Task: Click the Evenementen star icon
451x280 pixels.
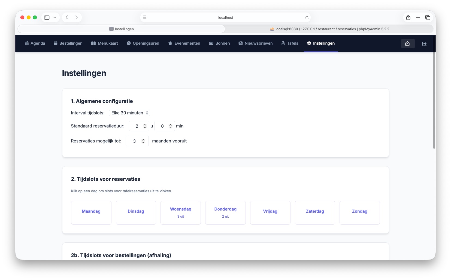Action: point(170,43)
